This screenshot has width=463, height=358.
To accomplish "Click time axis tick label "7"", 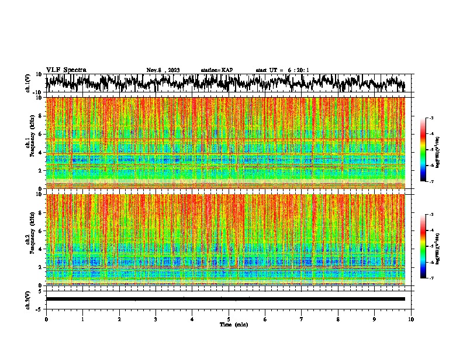I will 302,319.
